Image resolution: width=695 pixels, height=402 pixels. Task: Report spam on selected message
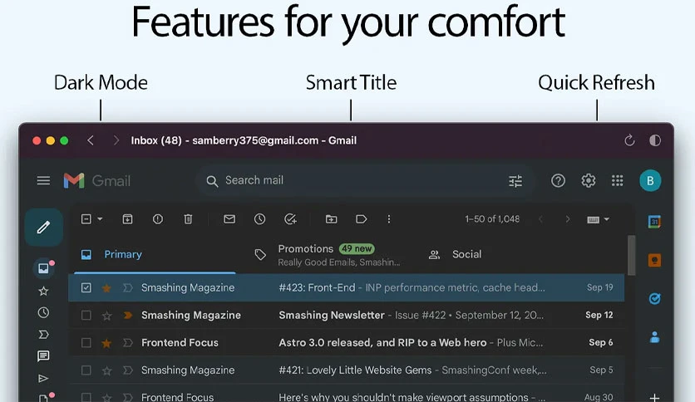(158, 219)
